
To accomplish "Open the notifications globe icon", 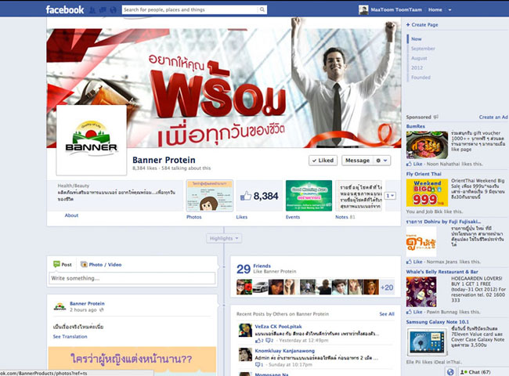I will (x=114, y=10).
